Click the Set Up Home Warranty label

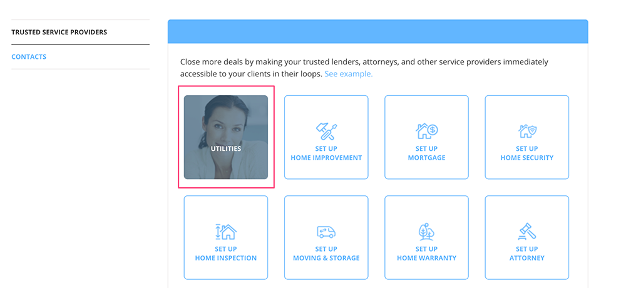(x=426, y=253)
